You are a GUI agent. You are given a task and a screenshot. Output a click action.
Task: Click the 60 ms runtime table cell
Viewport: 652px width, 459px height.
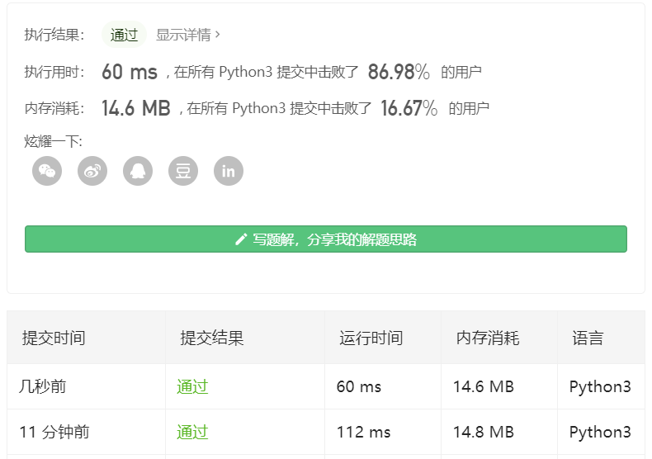tap(359, 386)
